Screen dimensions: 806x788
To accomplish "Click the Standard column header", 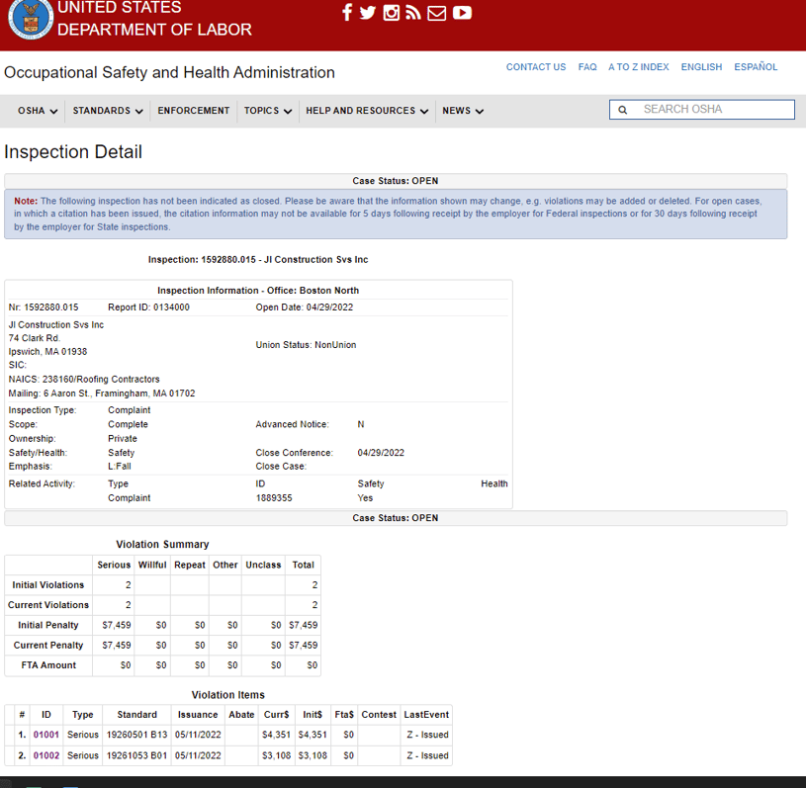I will [136, 715].
